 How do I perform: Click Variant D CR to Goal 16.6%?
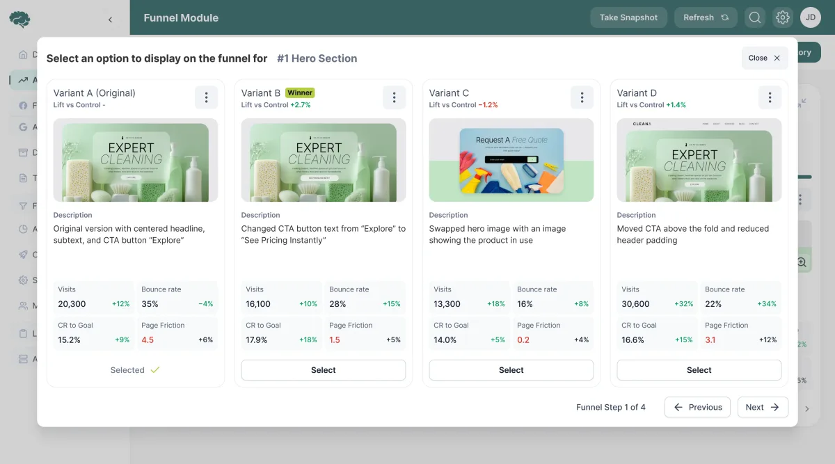pyautogui.click(x=633, y=340)
